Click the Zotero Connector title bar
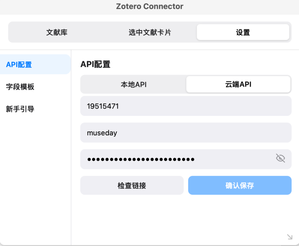This screenshot has width=299, height=246. (149, 6)
